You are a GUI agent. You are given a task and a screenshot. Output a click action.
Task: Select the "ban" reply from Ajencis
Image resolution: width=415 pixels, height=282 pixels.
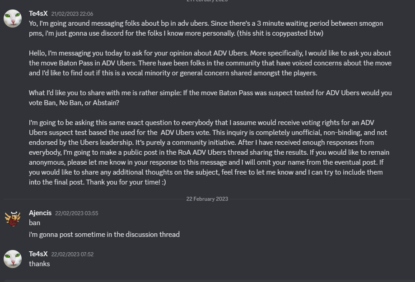(x=34, y=222)
